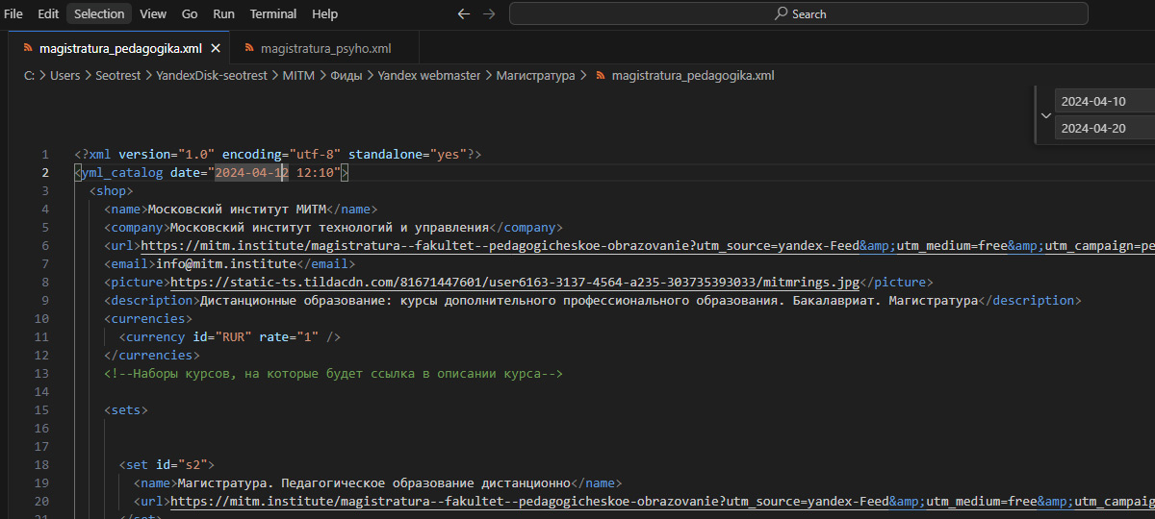The height and width of the screenshot is (519, 1155).
Task: Open the YandexDisk-seotrest breadcrumb
Action: click(x=213, y=75)
